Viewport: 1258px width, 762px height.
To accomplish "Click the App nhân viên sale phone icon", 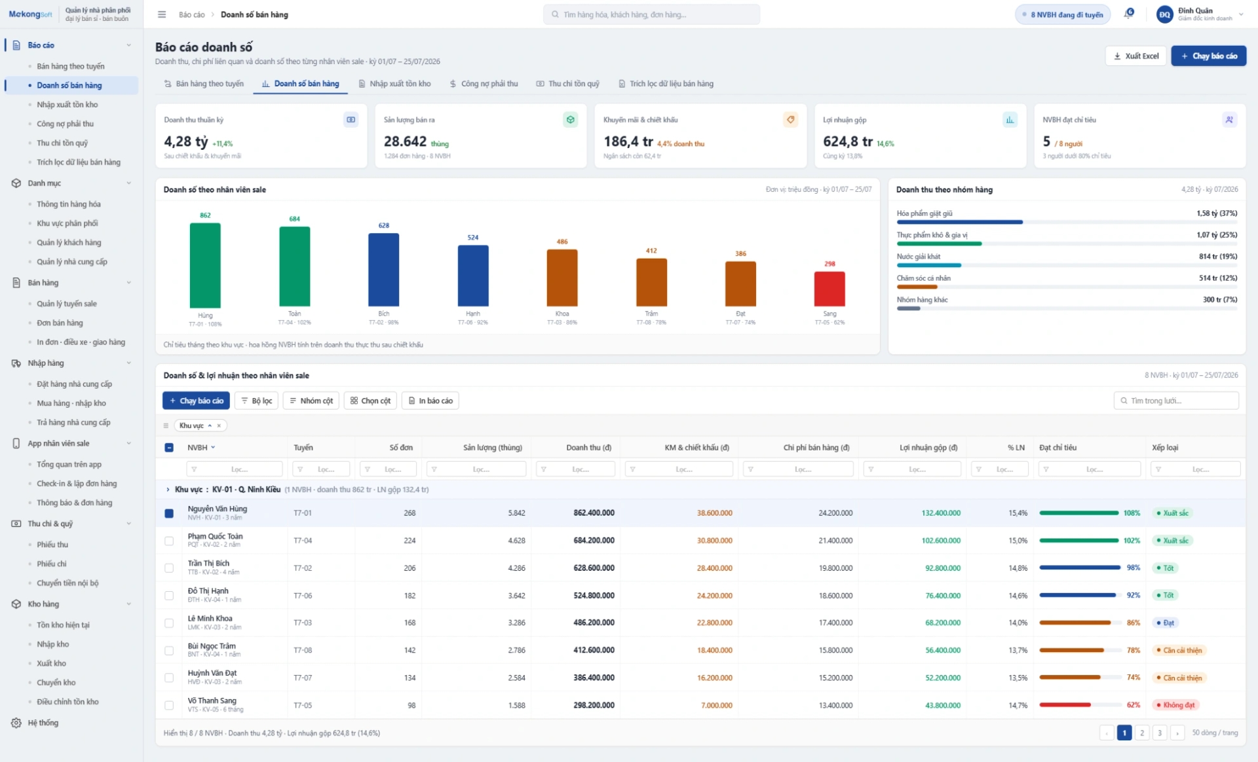I will tap(16, 443).
